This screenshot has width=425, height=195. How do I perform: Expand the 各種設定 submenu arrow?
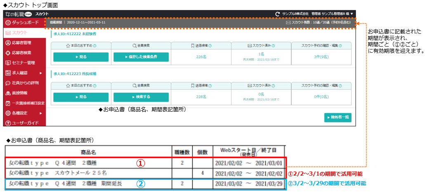click(x=40, y=113)
